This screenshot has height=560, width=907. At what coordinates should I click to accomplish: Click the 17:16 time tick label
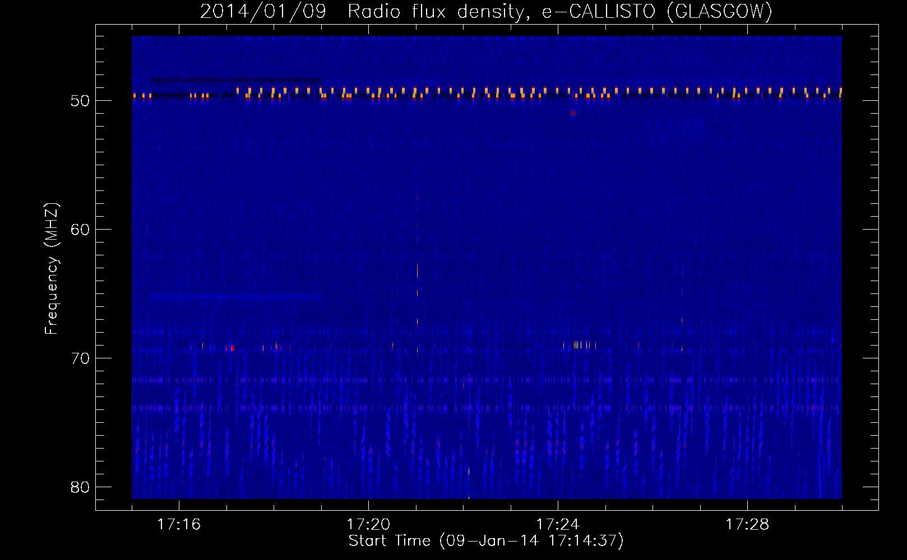pos(179,524)
